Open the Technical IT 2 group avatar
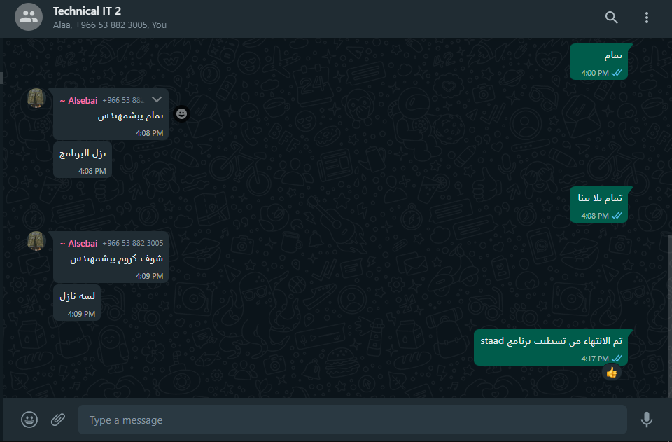The width and height of the screenshot is (672, 442). click(29, 17)
